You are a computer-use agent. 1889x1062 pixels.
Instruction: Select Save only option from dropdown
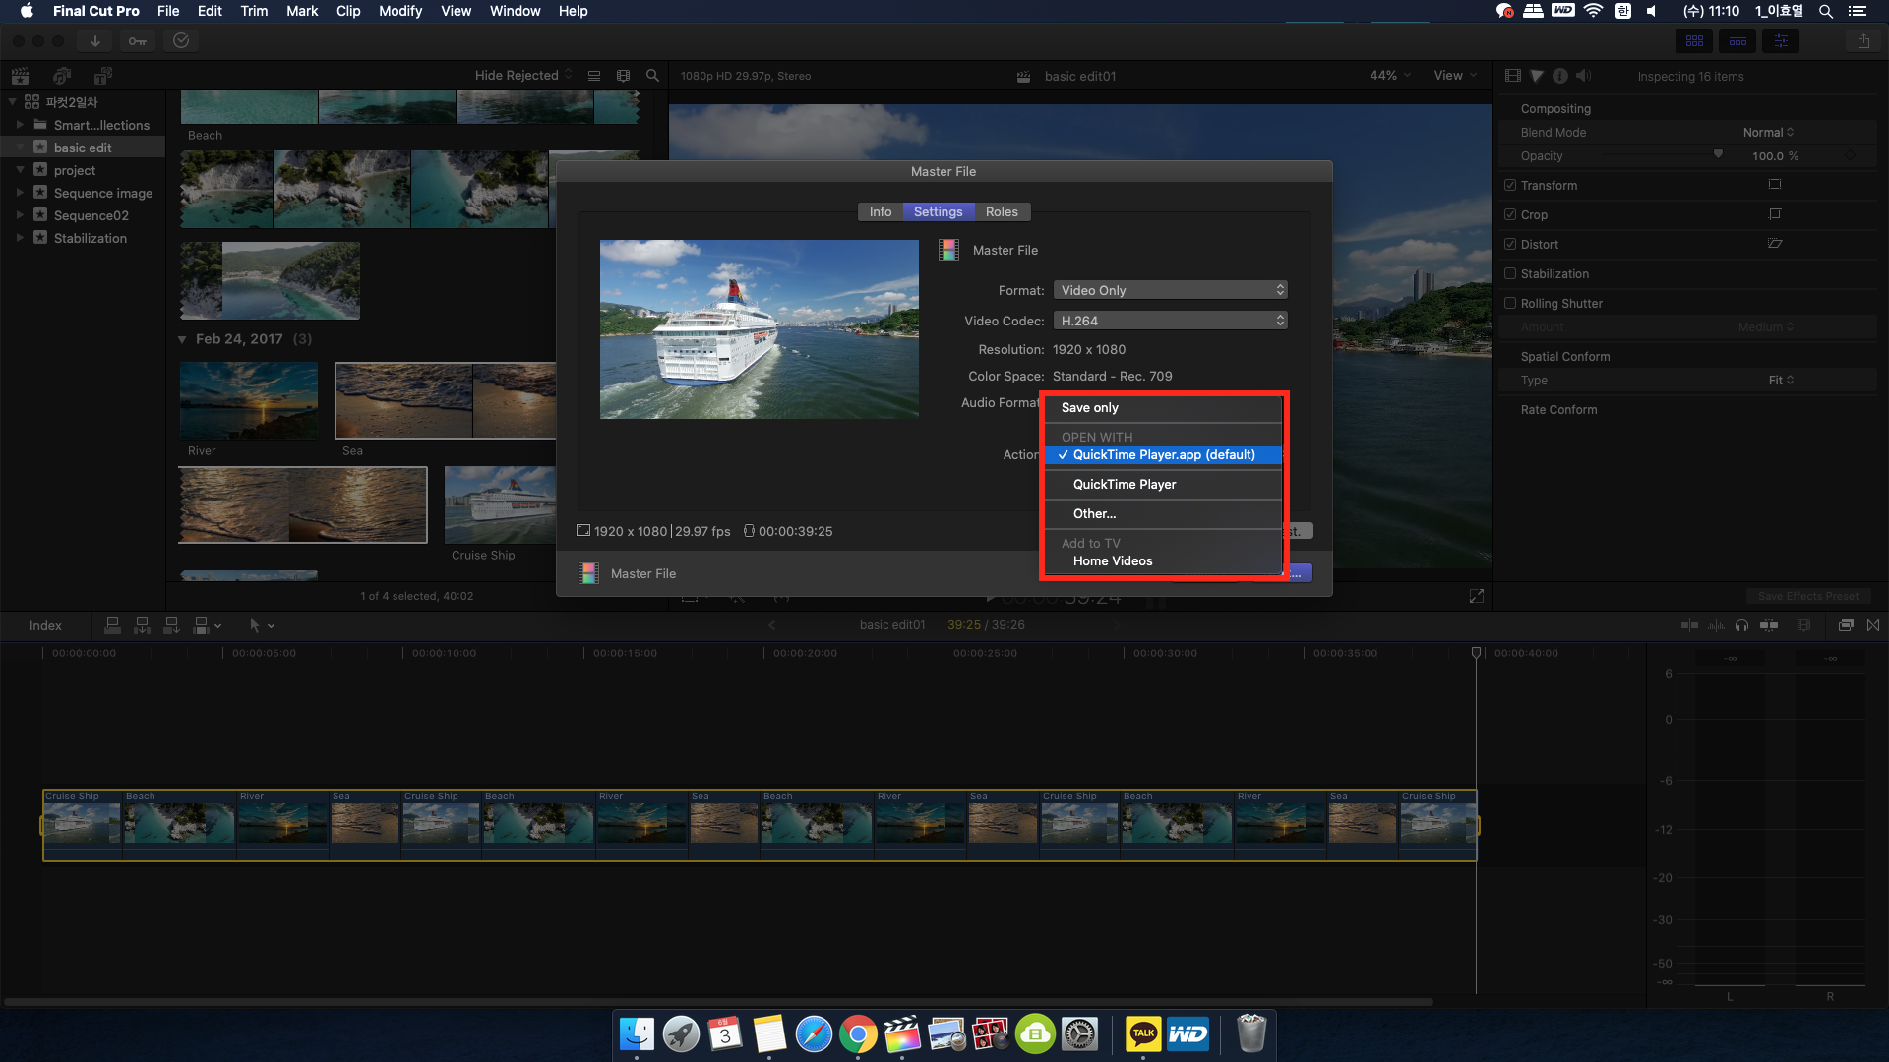[x=1088, y=407]
